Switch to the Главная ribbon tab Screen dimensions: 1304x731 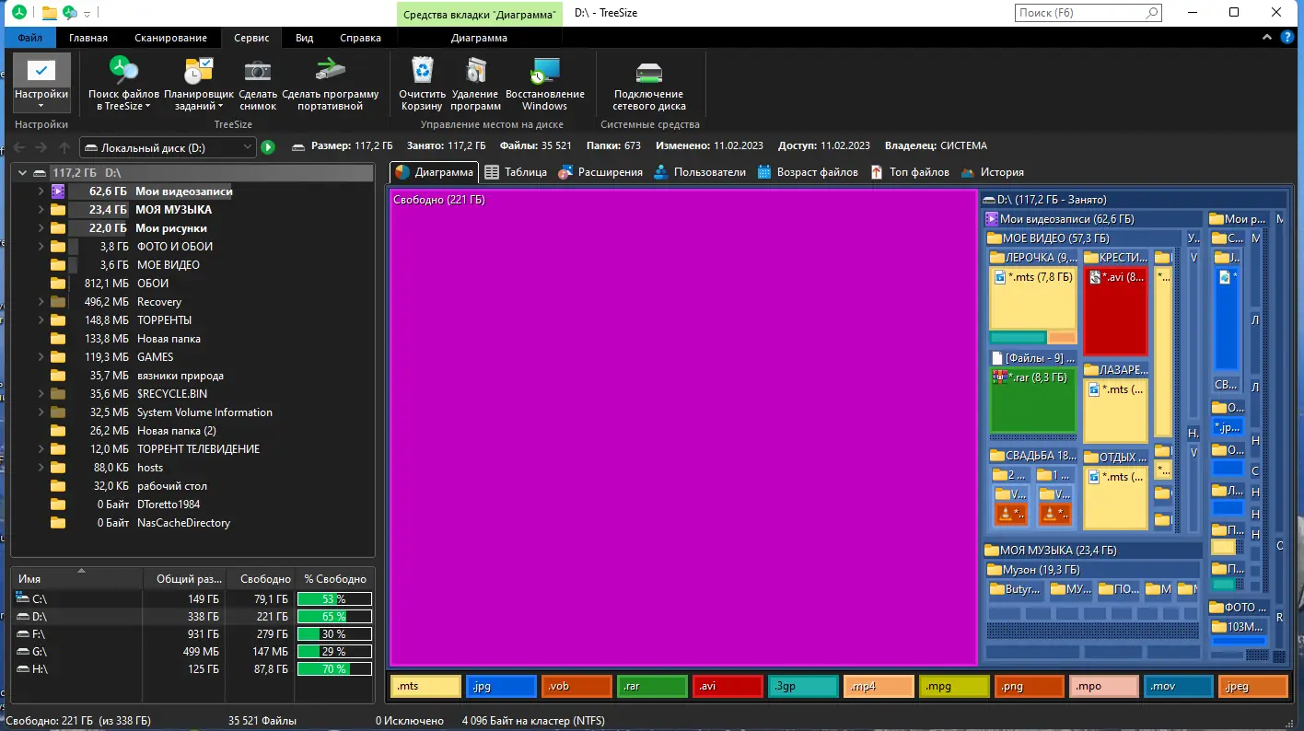click(87, 38)
